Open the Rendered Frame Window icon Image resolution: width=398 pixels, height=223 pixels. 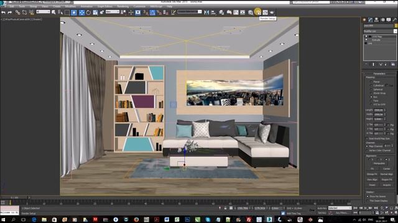click(265, 12)
